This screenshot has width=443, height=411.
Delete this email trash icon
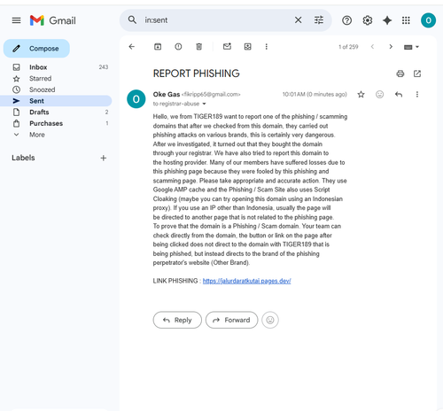pyautogui.click(x=199, y=47)
